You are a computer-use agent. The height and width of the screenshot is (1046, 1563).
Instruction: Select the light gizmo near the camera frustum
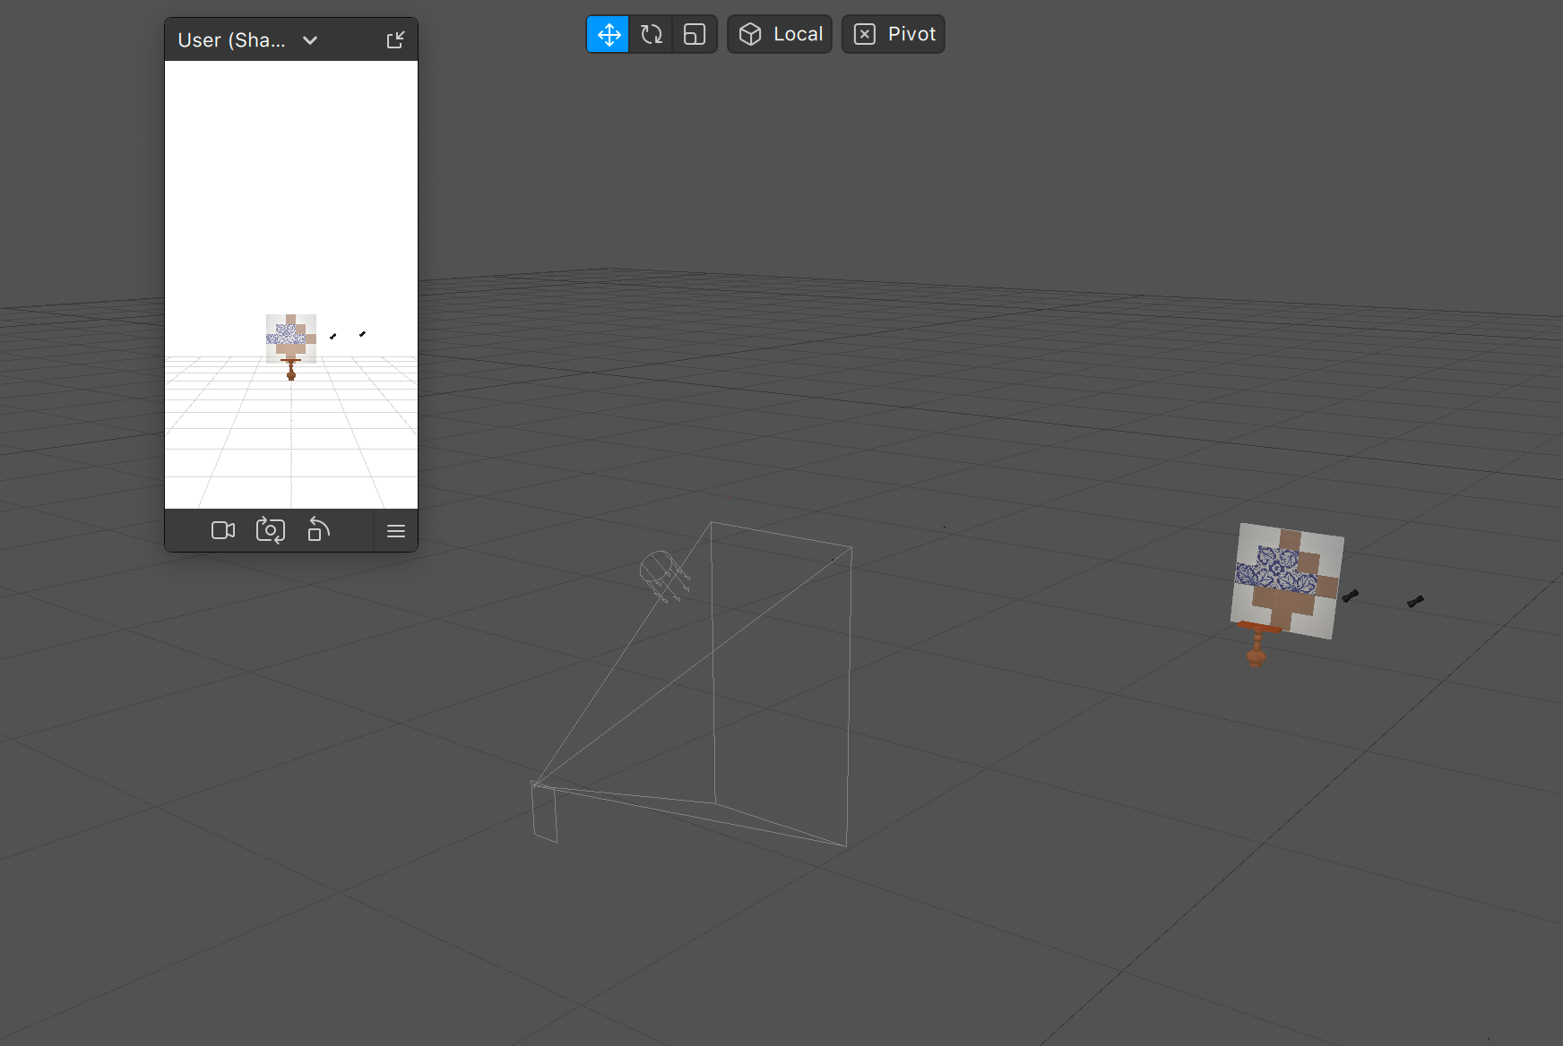click(x=664, y=576)
